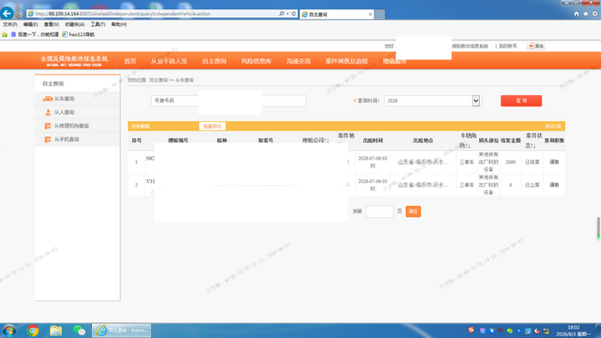Open the 从业不良人员 nav tab

(x=168, y=61)
